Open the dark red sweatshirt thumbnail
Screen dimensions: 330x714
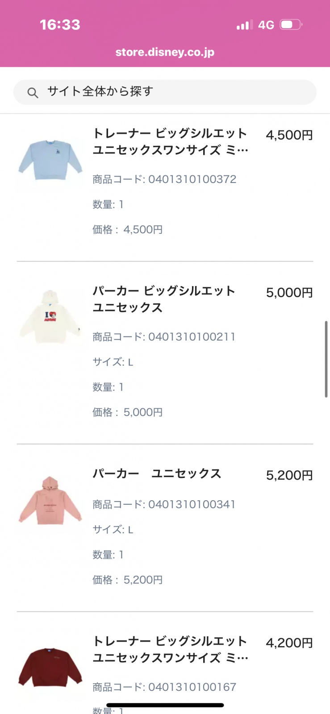coord(50,667)
